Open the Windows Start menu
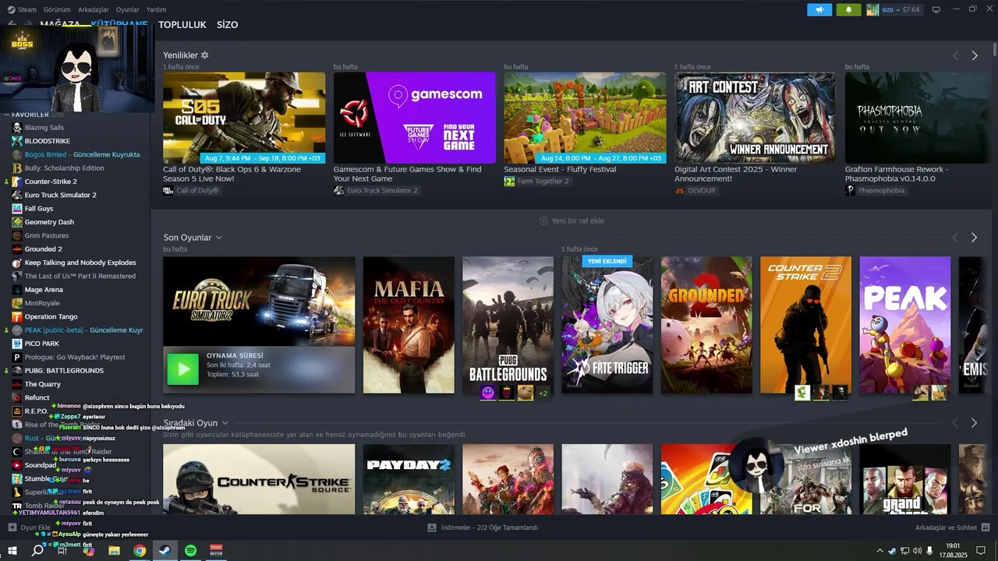Viewport: 998px width, 561px height. [11, 550]
